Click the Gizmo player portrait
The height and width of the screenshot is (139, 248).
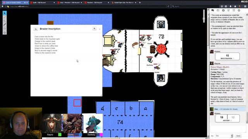pyautogui.click(x=72, y=124)
